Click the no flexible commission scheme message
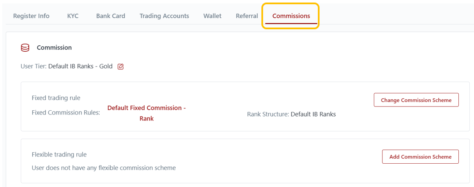The image size is (474, 187). click(x=104, y=168)
